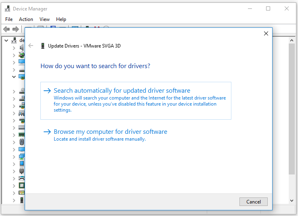Select the mouse category icon

[x=22, y=142]
